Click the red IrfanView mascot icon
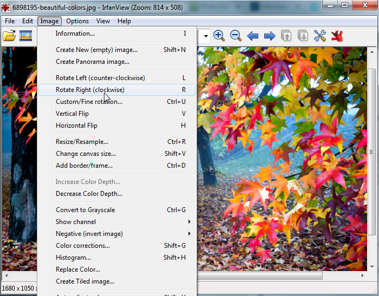Viewport: 379px width, 296px height. pyautogui.click(x=338, y=36)
